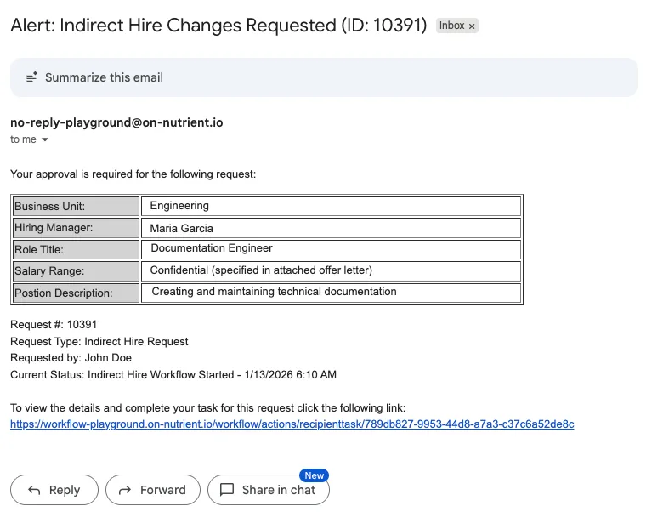Click the Share in chat button
652x512 pixels.
click(x=269, y=490)
